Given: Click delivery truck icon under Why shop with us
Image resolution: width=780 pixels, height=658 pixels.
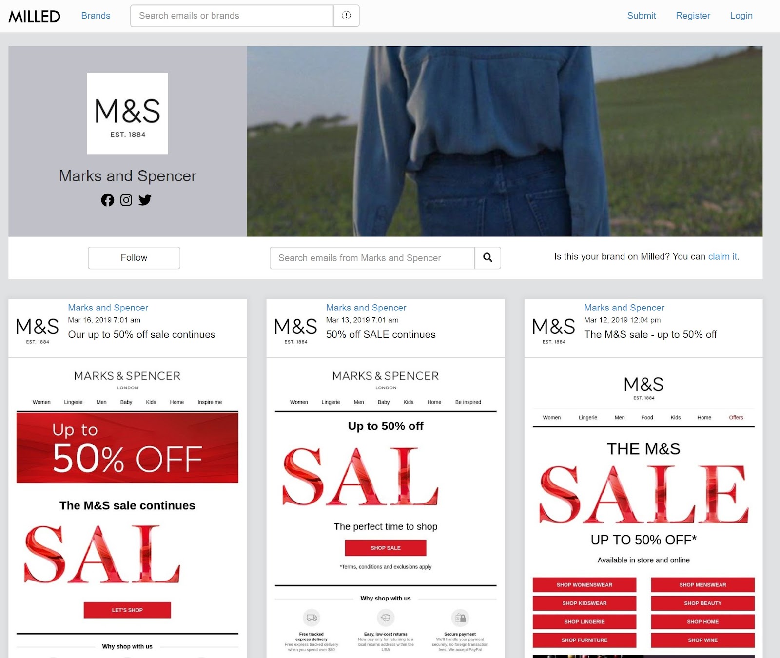Looking at the screenshot, I should 312,618.
